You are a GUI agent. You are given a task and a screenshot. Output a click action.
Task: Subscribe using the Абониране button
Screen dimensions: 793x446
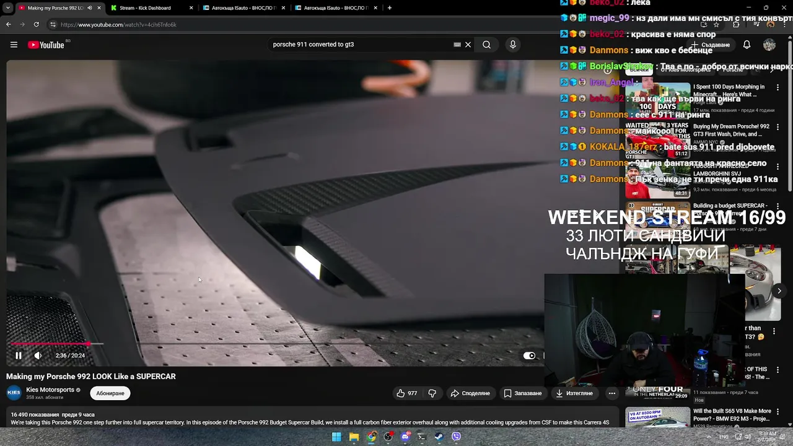(x=110, y=393)
